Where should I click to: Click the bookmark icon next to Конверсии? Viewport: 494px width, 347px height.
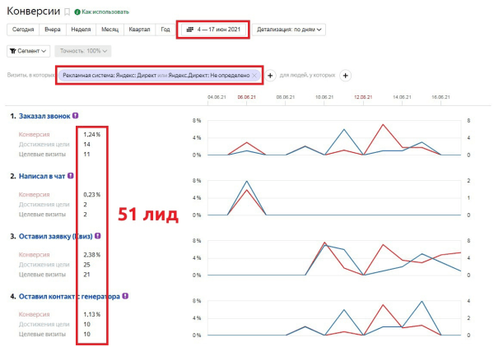tap(66, 12)
